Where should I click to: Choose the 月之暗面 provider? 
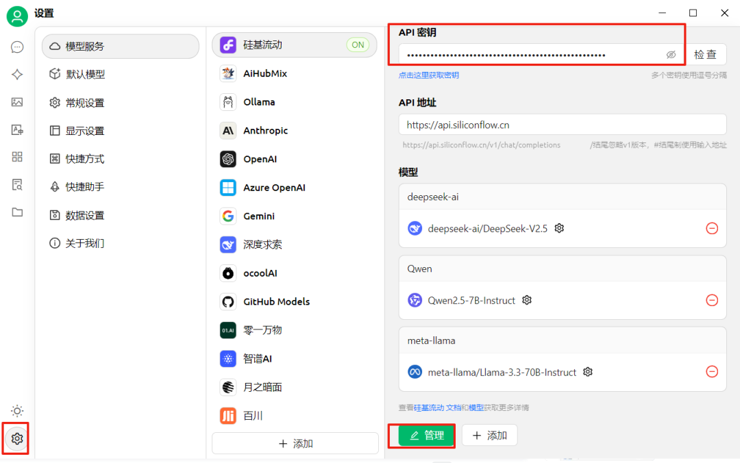point(295,387)
